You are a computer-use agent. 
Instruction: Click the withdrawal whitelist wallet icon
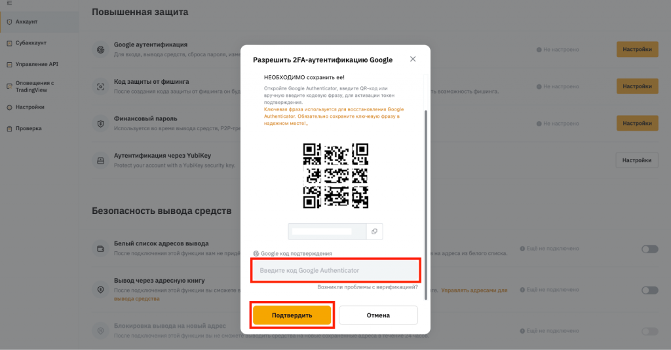point(100,249)
